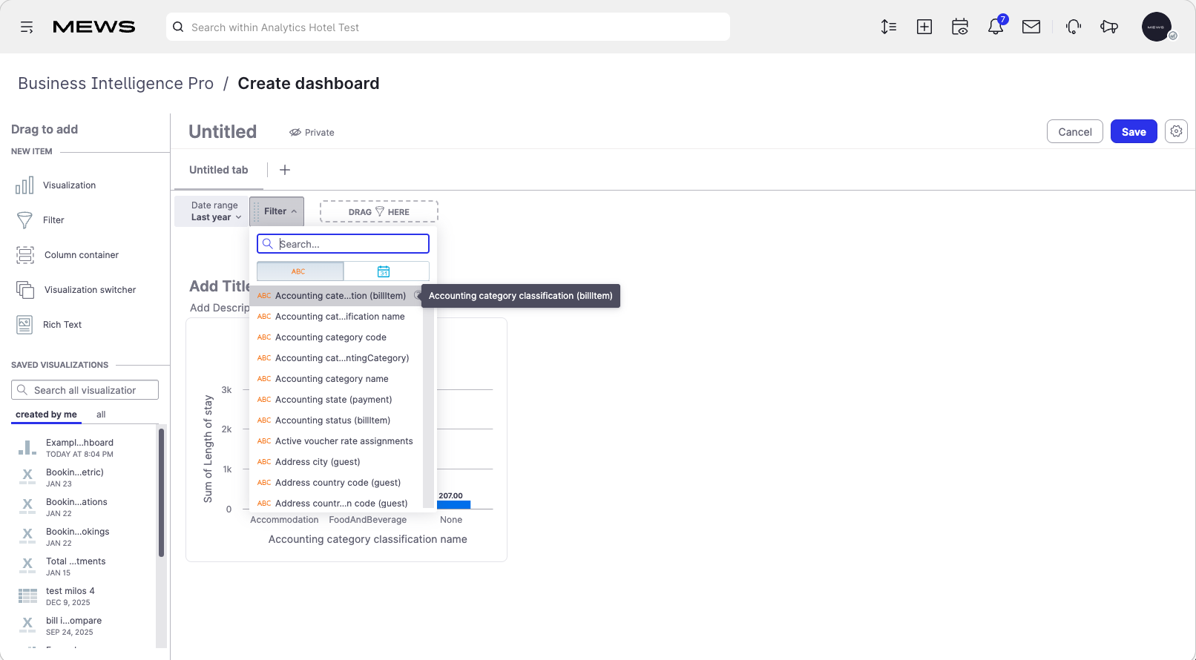Image resolution: width=1196 pixels, height=660 pixels.
Task: Switch to ABC text attribute type
Action: click(x=300, y=271)
